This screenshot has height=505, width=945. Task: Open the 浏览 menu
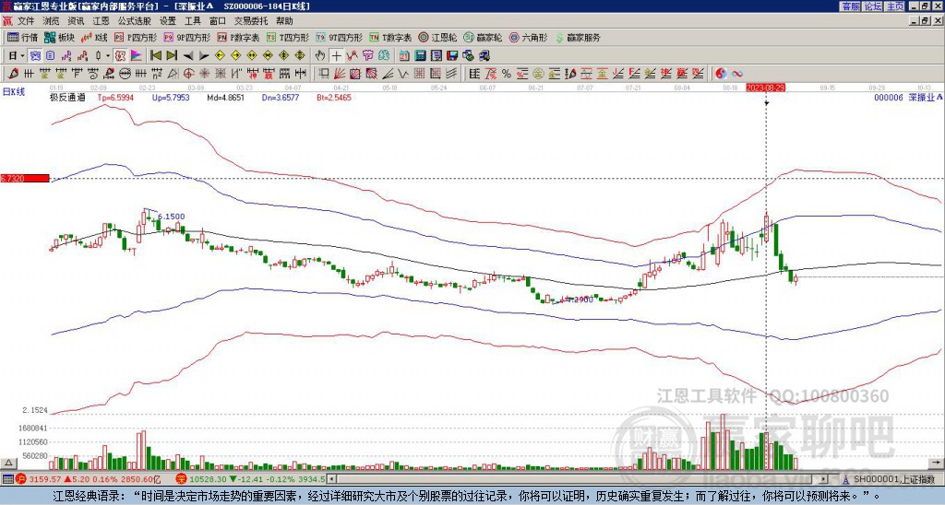click(52, 21)
